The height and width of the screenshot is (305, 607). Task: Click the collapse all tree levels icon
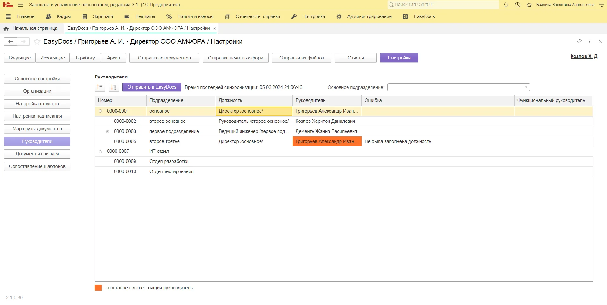coord(100,87)
